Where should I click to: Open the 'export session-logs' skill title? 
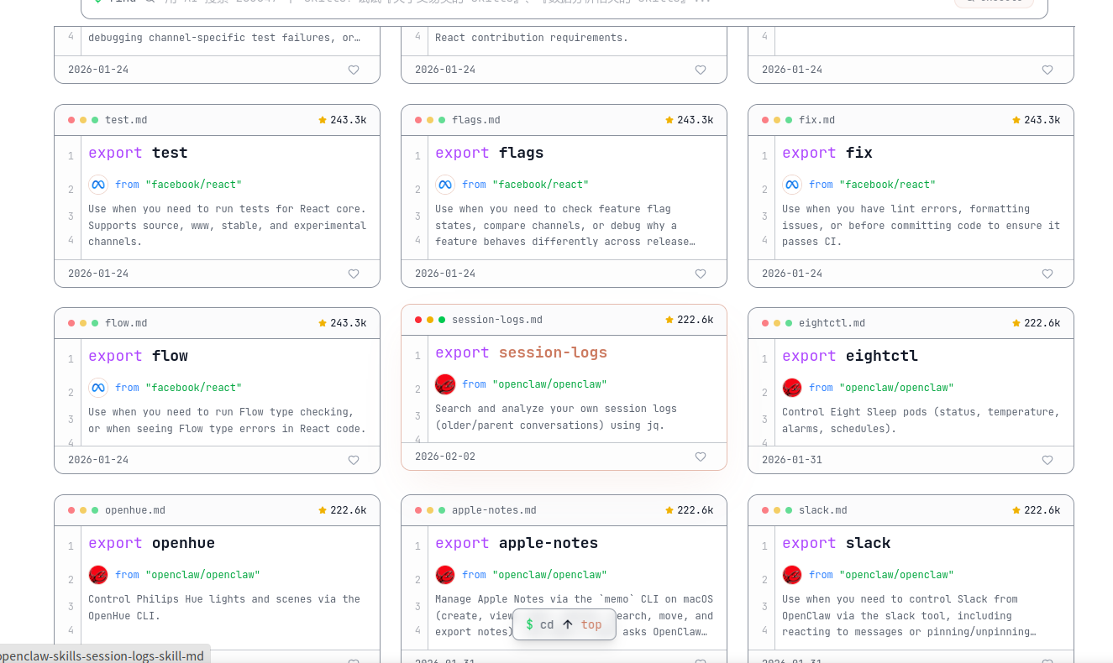[521, 352]
